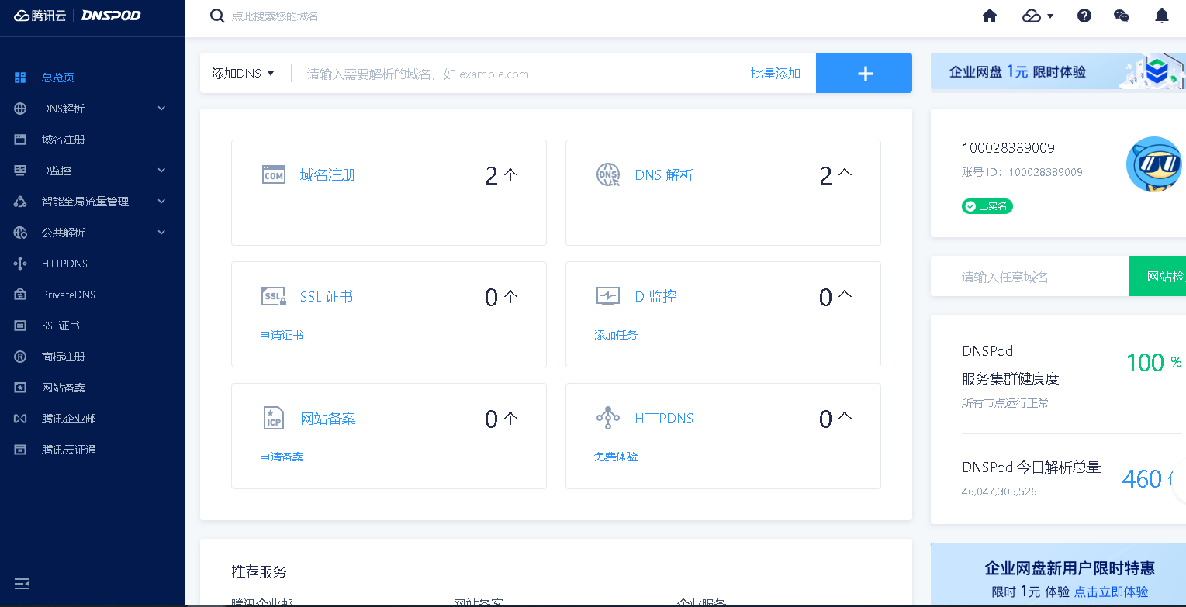
Task: Click the HTTPDNS card node icon
Action: [x=608, y=418]
